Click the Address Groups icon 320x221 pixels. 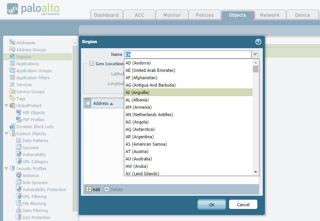12,49
